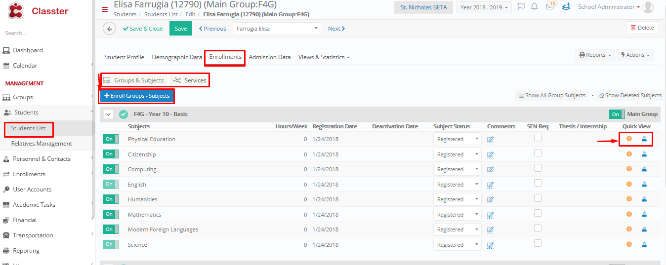Click the sidebar Search input field

pyautogui.click(x=47, y=33)
